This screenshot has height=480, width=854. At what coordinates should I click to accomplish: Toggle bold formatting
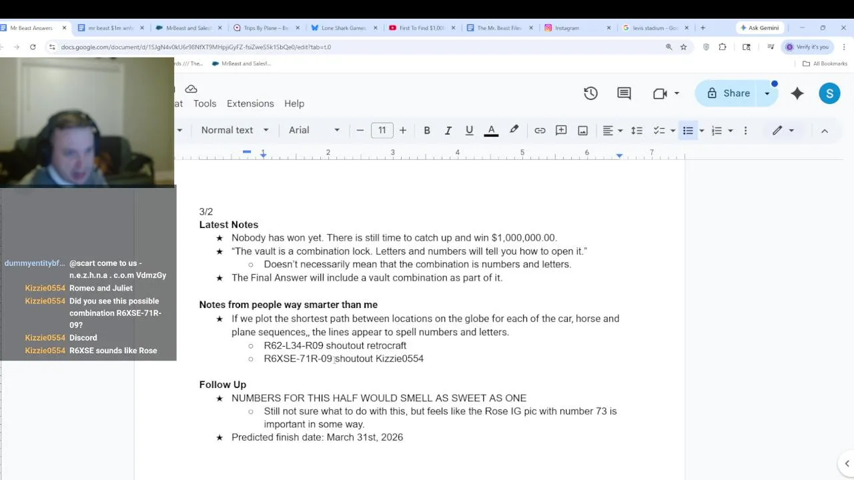pyautogui.click(x=427, y=130)
